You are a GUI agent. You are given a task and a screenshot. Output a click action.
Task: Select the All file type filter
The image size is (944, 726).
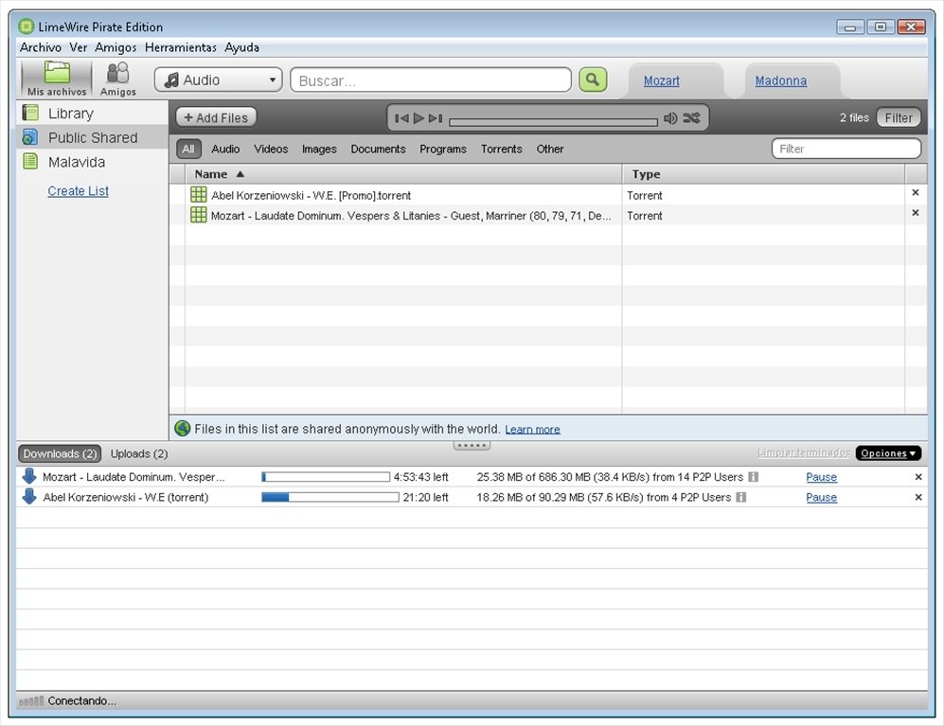point(188,149)
